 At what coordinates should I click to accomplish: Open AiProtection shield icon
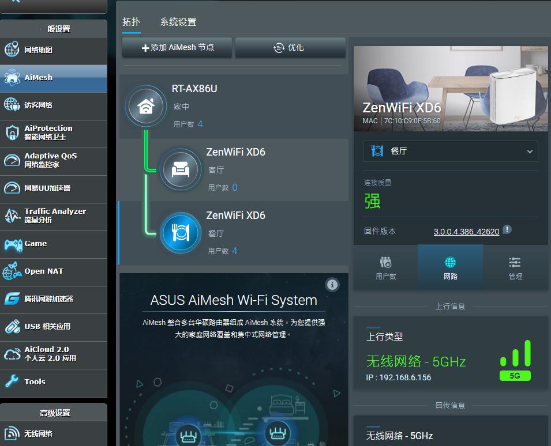12,133
